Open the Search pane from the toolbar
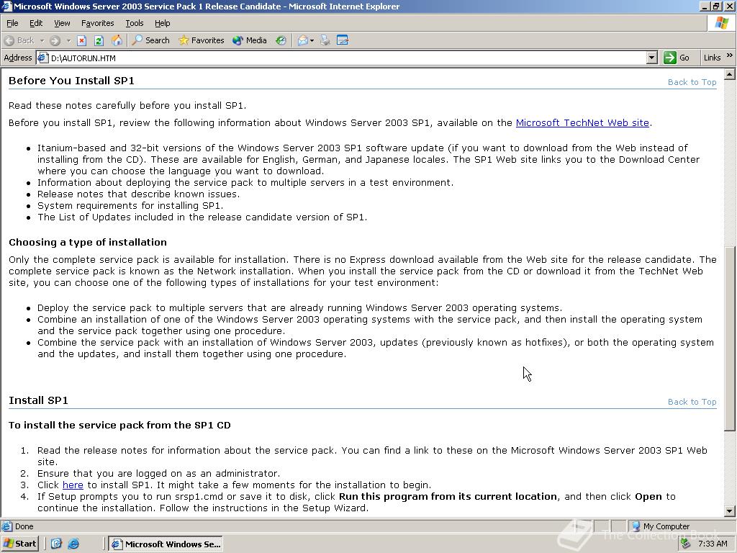This screenshot has width=737, height=553. 150,40
